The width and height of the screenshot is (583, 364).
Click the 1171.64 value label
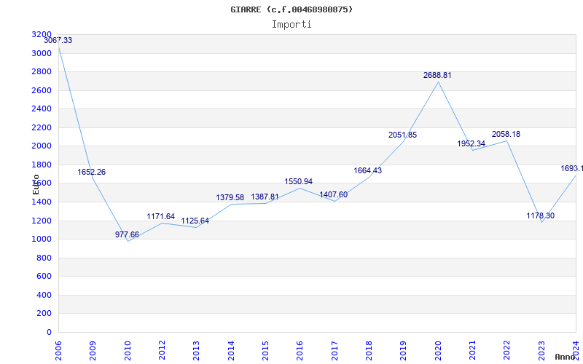[160, 216]
